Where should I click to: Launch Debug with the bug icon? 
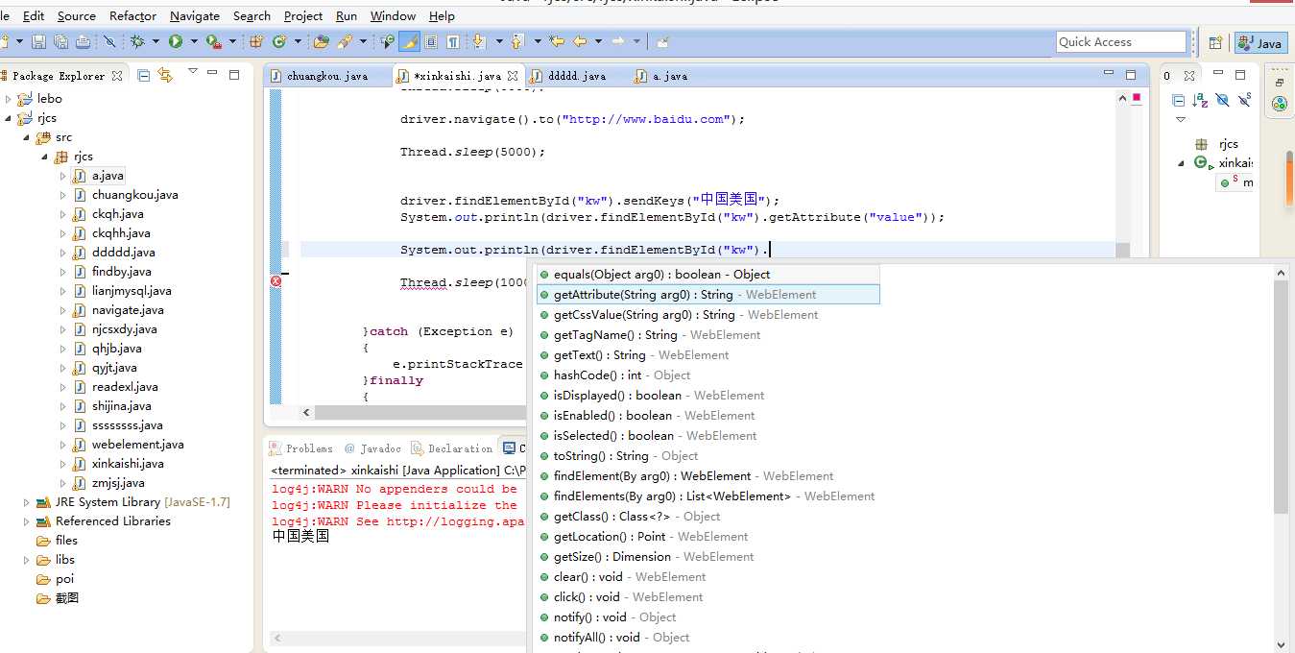click(x=137, y=41)
